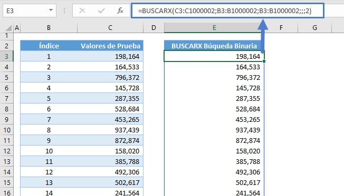Open the Name Box dropdown arrow
The image size is (344, 196).
(x=51, y=11)
